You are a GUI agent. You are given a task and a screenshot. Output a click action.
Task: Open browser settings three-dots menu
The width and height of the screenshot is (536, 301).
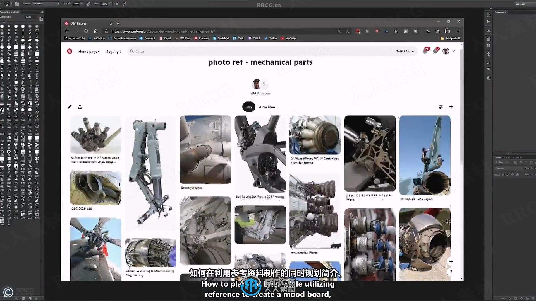click(x=457, y=31)
